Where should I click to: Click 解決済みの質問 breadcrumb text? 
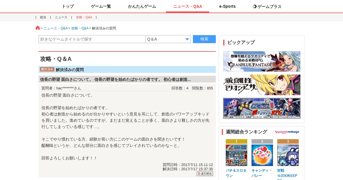104,28
